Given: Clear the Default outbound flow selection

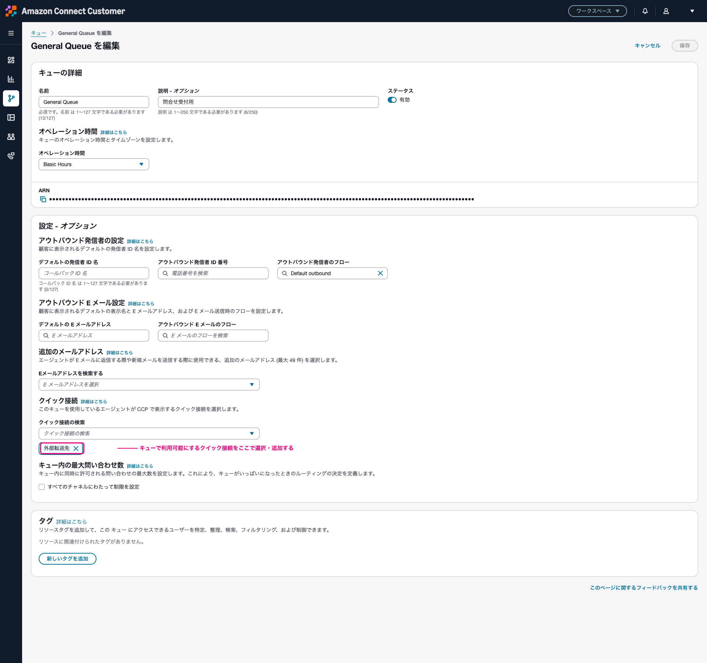Looking at the screenshot, I should coord(380,273).
